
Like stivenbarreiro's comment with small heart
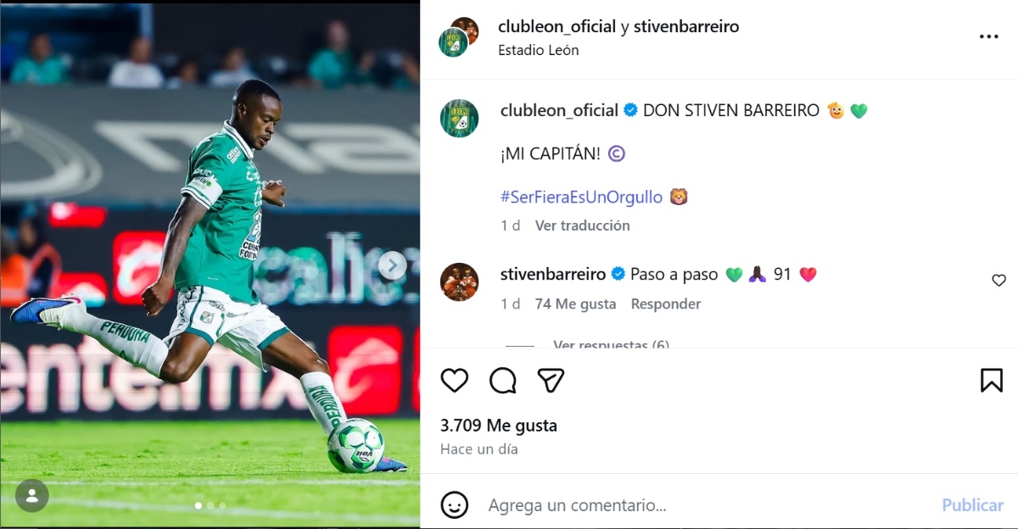(998, 281)
